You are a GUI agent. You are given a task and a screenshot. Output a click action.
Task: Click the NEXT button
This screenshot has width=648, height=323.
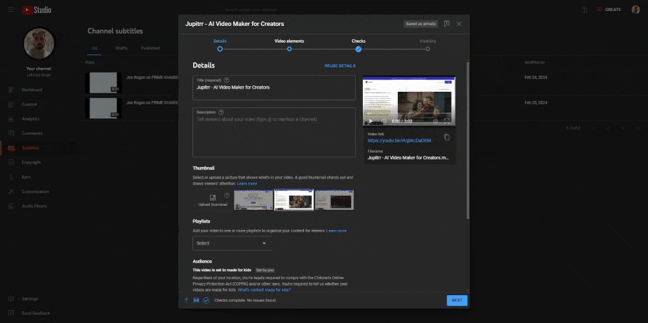click(457, 300)
